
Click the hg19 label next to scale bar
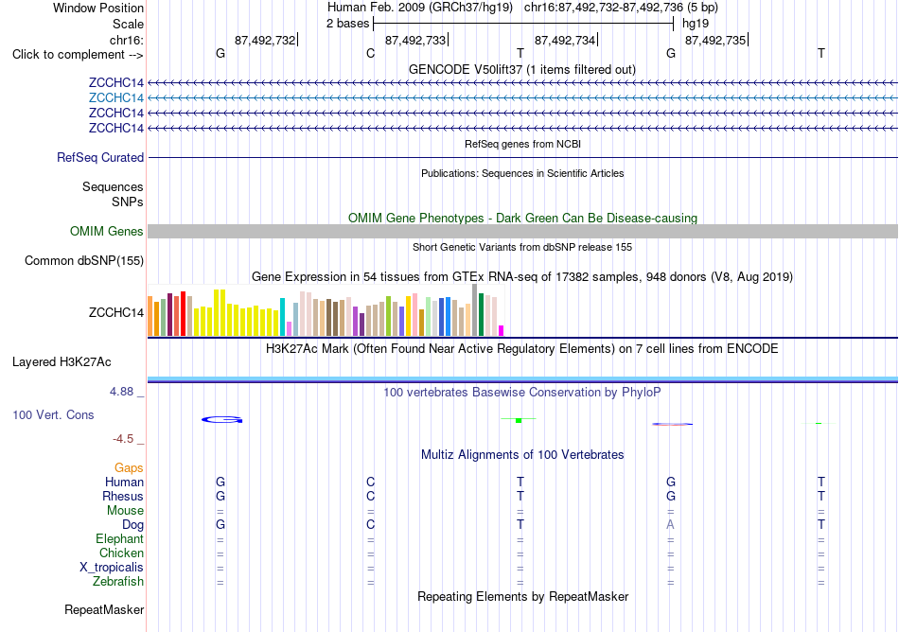click(x=696, y=24)
